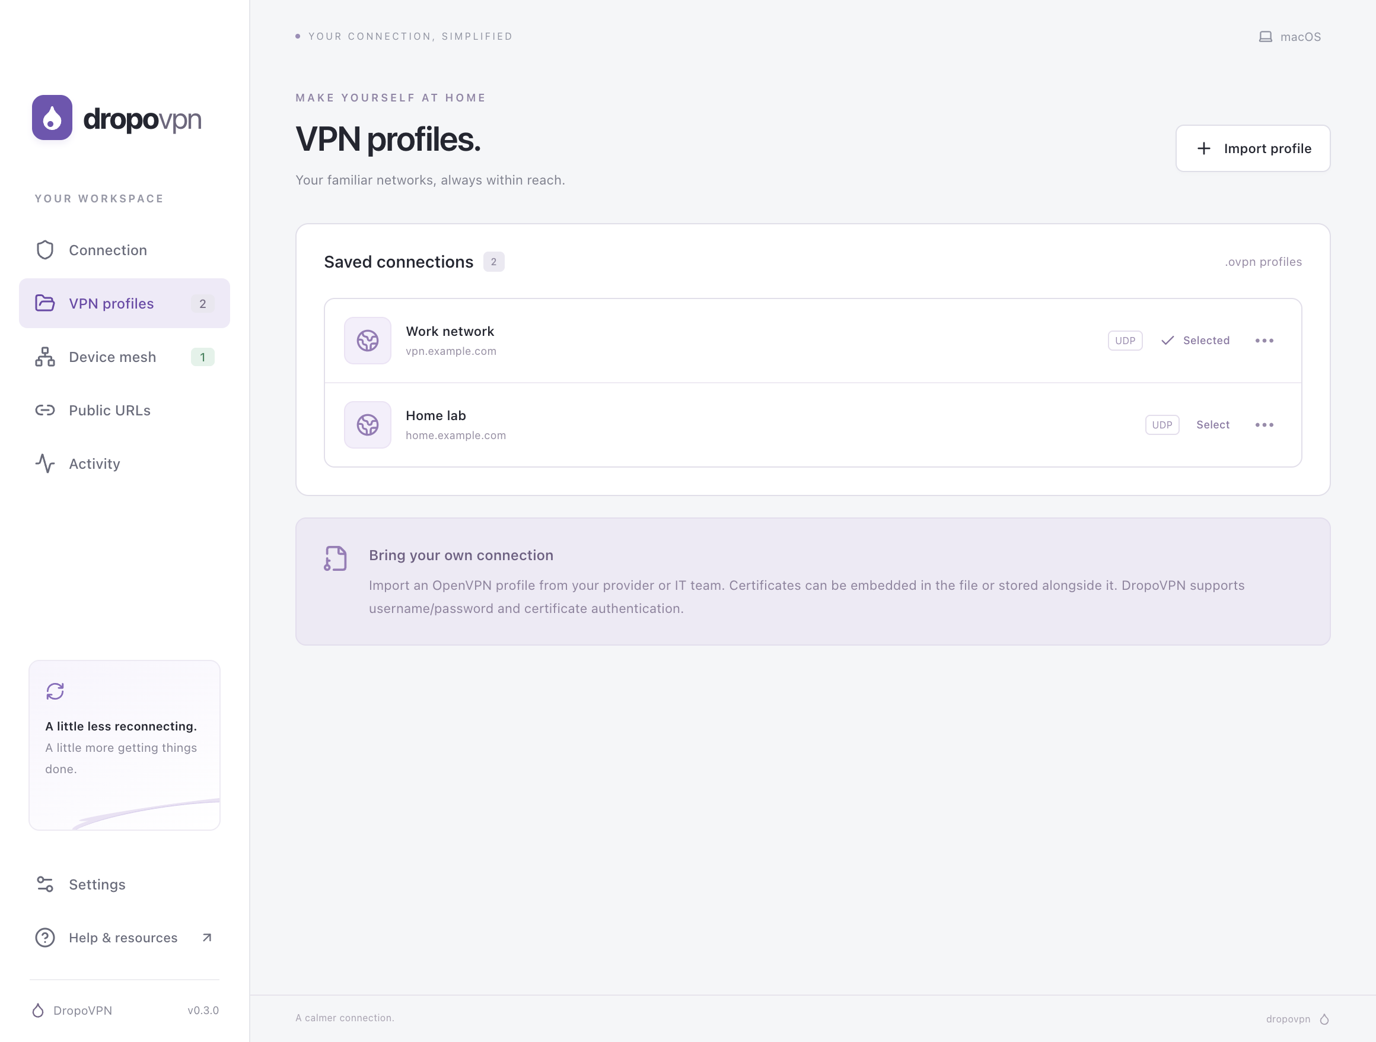Click the vpn.example.com address
Screen dimensions: 1376x1042
pos(451,351)
